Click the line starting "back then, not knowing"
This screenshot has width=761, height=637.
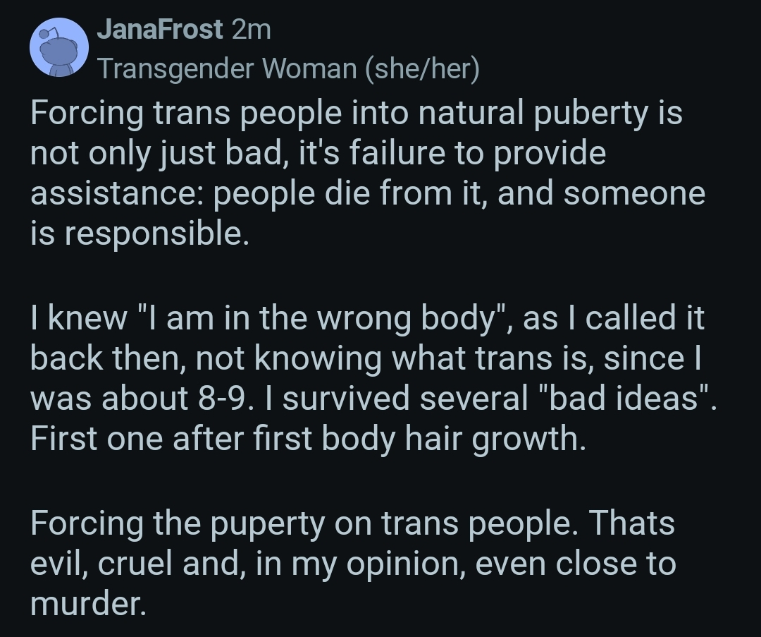tap(366, 358)
